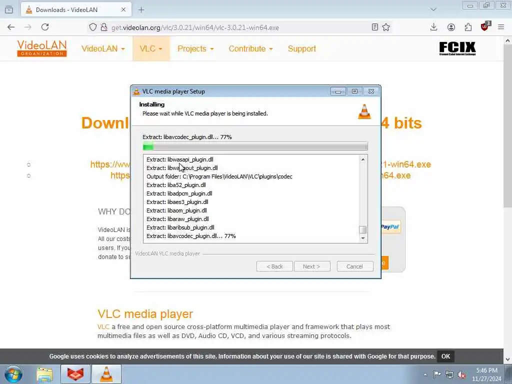Click the VLC installer taskbar icon
The height and width of the screenshot is (384, 512).
106,374
